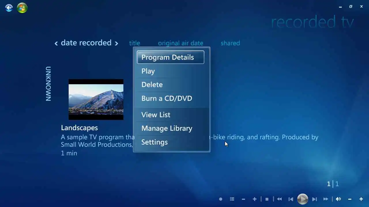Click channel down minus next to guide icon
369x207 pixels.
[x=243, y=199]
